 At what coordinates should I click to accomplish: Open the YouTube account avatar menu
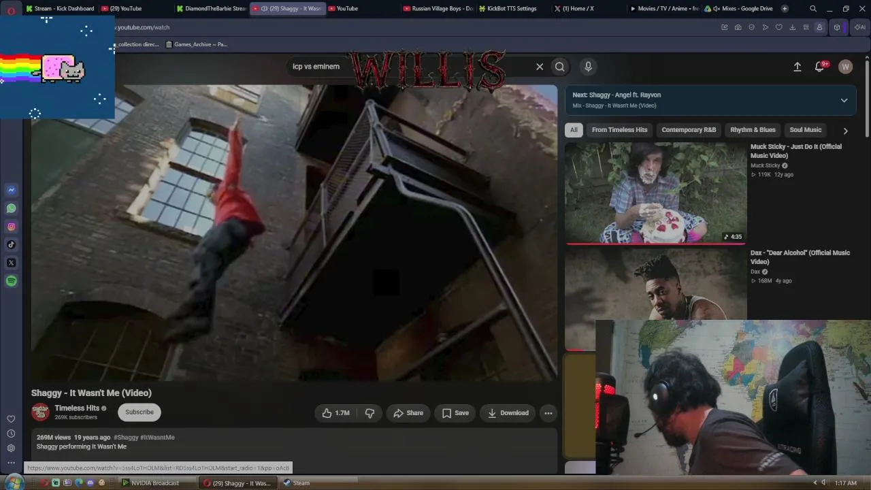pyautogui.click(x=845, y=67)
